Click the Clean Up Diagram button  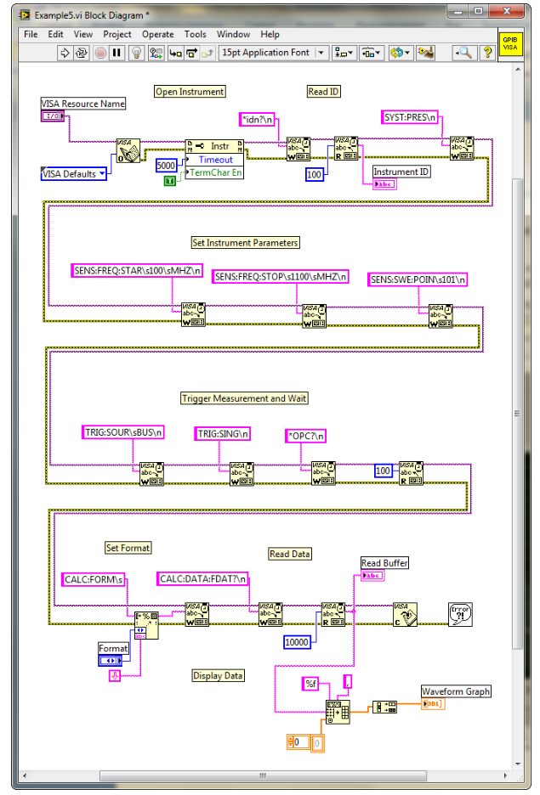(425, 53)
